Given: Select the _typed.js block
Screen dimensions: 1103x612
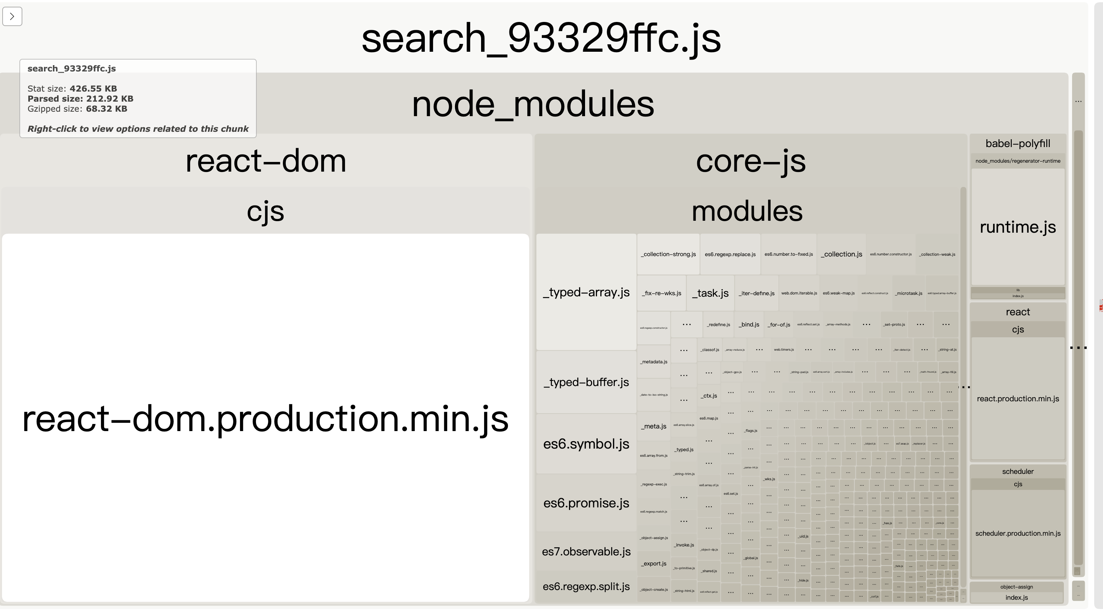Looking at the screenshot, I should click(x=684, y=449).
